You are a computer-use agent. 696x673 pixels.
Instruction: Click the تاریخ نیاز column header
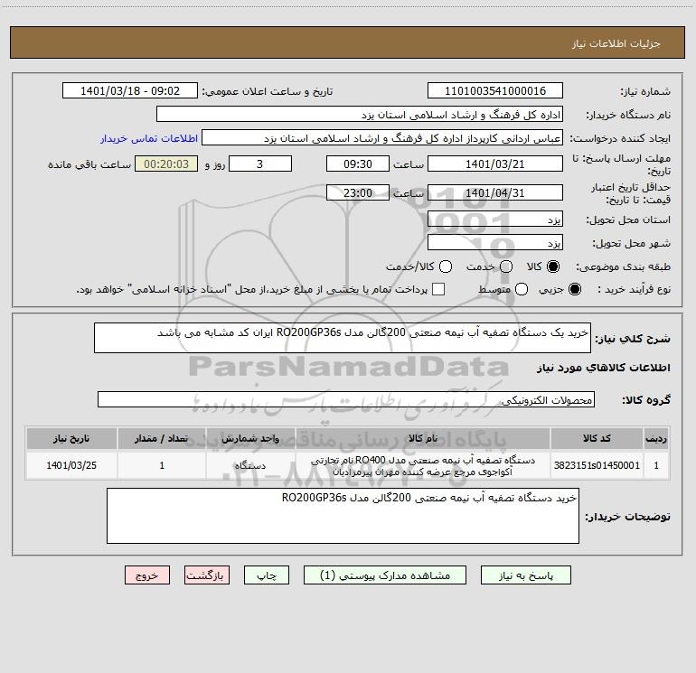[71, 439]
